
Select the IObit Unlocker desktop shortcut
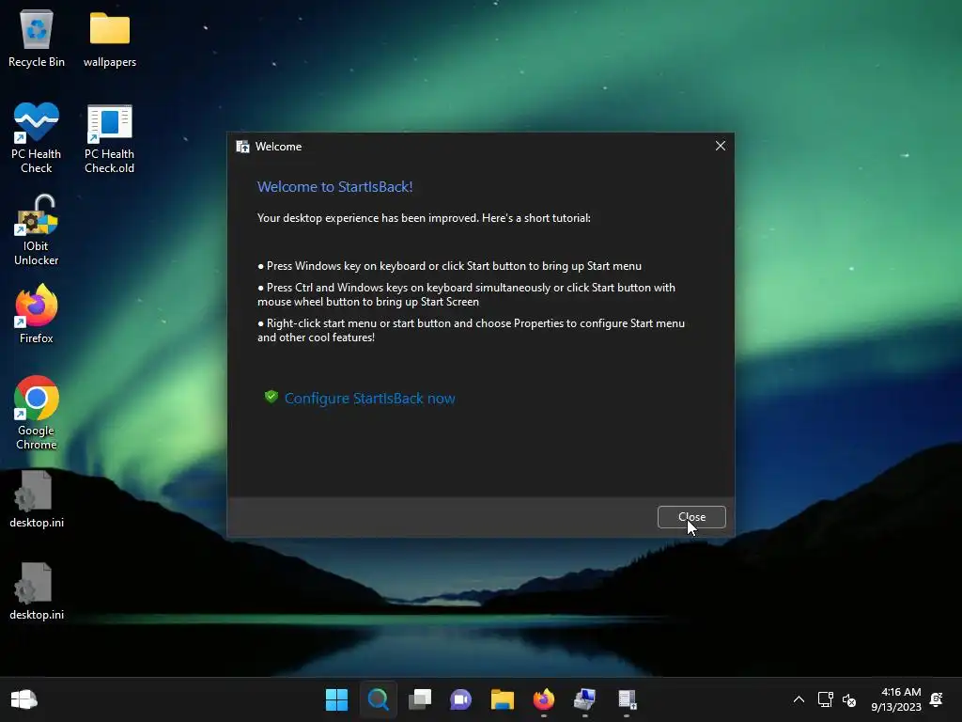[37, 230]
